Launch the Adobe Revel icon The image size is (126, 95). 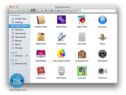click(61, 20)
